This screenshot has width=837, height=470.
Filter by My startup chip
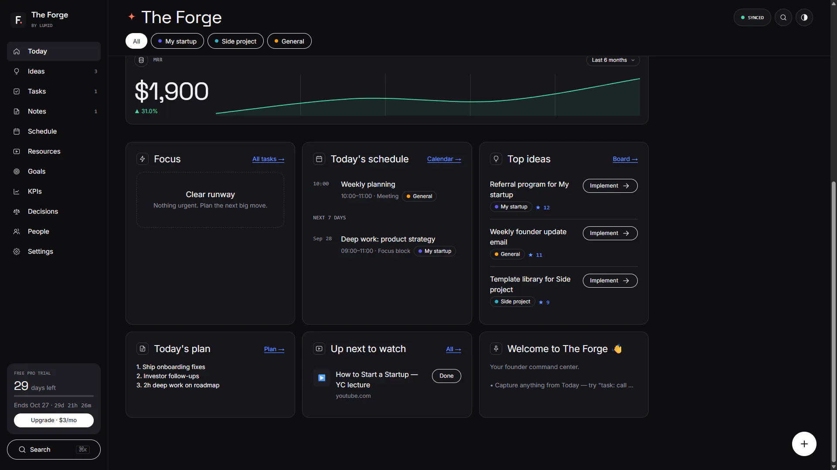[x=177, y=41]
